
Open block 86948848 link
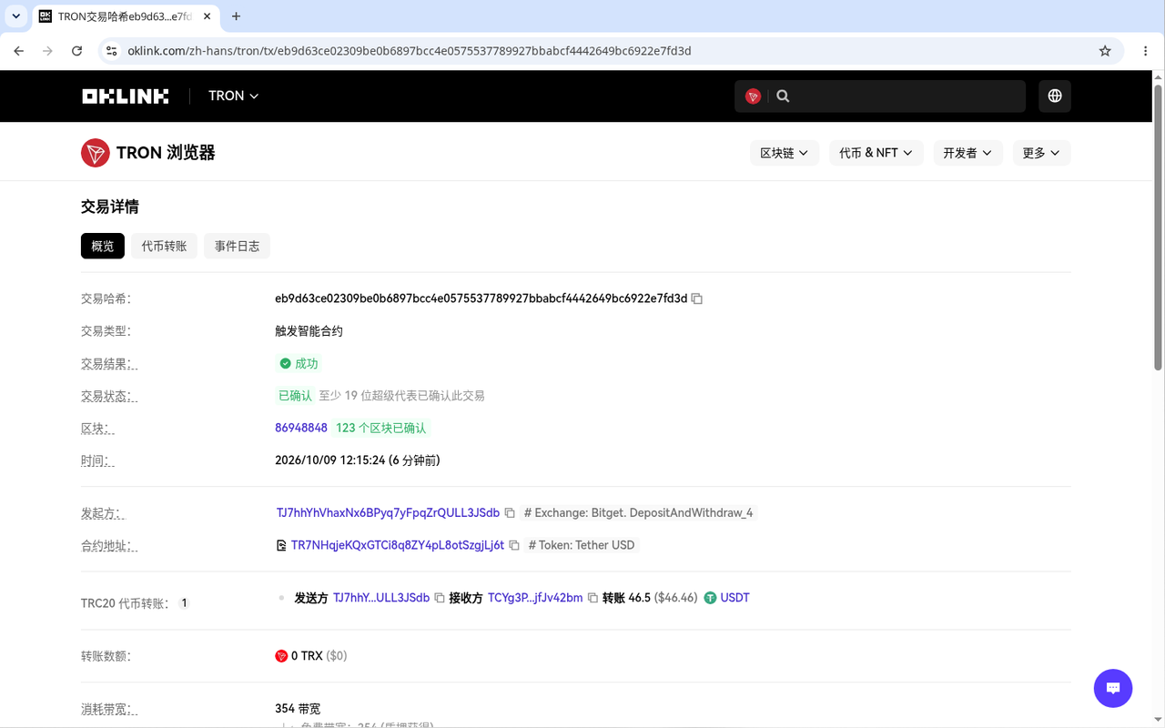click(301, 428)
